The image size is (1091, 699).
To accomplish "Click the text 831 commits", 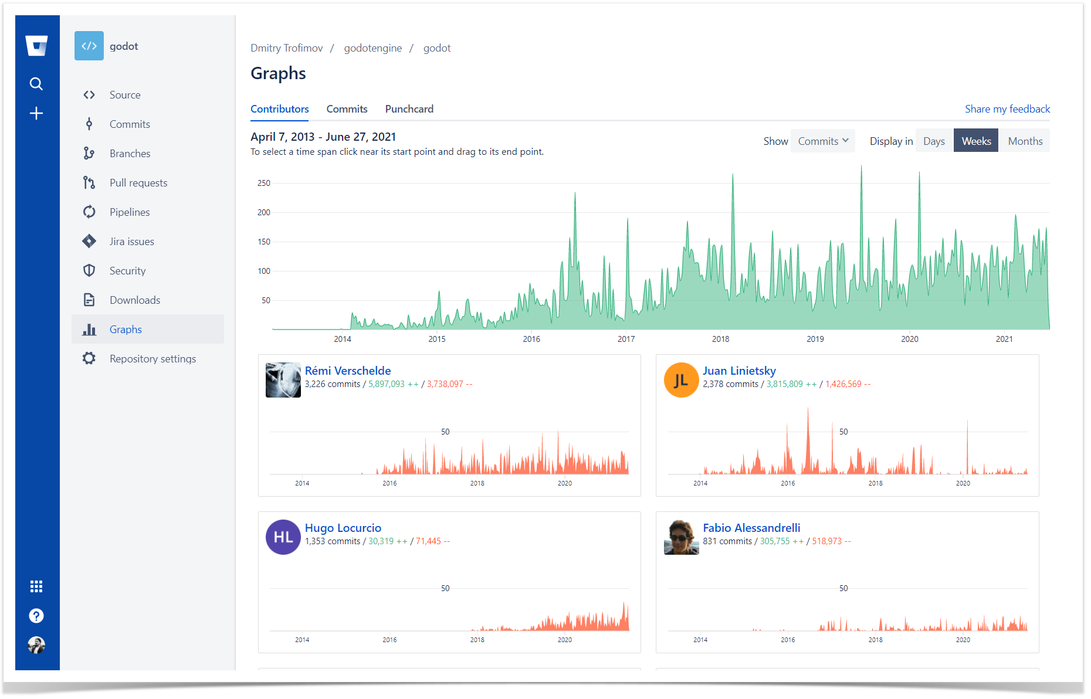I will (727, 541).
